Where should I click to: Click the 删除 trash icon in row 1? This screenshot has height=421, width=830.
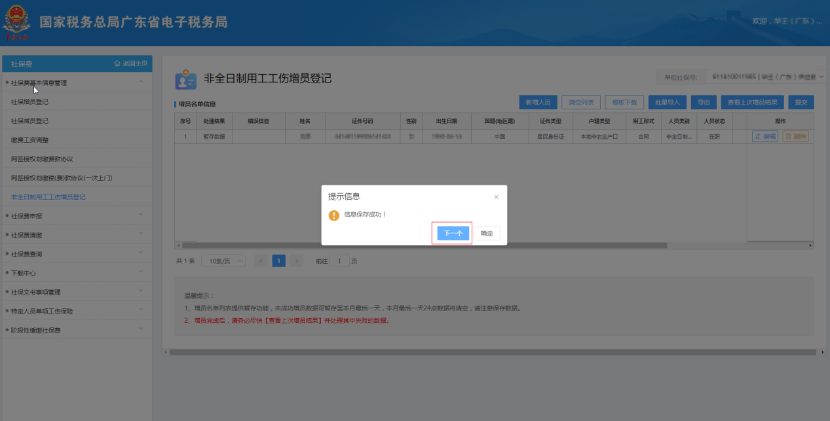tap(789, 137)
